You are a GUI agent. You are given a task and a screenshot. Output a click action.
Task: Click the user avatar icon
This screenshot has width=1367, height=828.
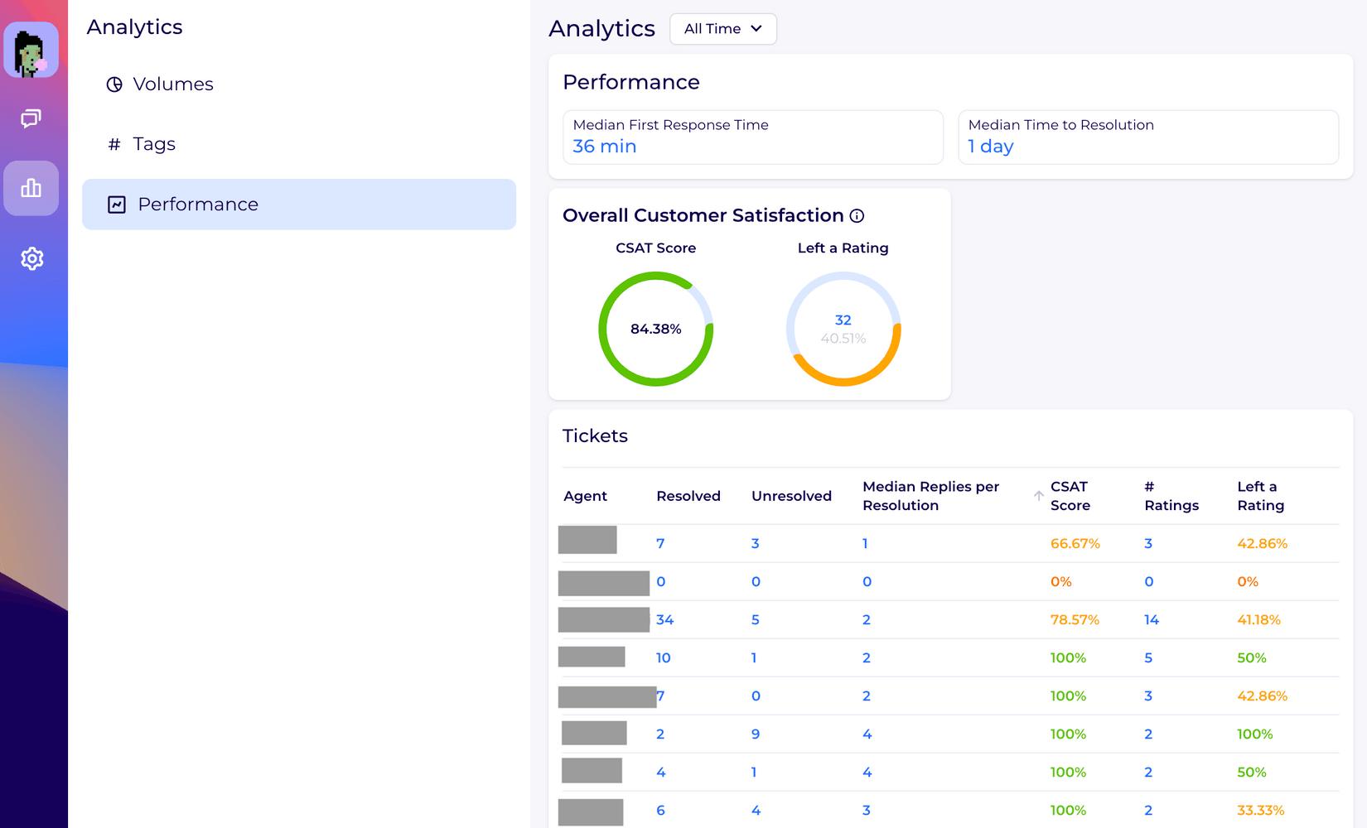click(31, 51)
